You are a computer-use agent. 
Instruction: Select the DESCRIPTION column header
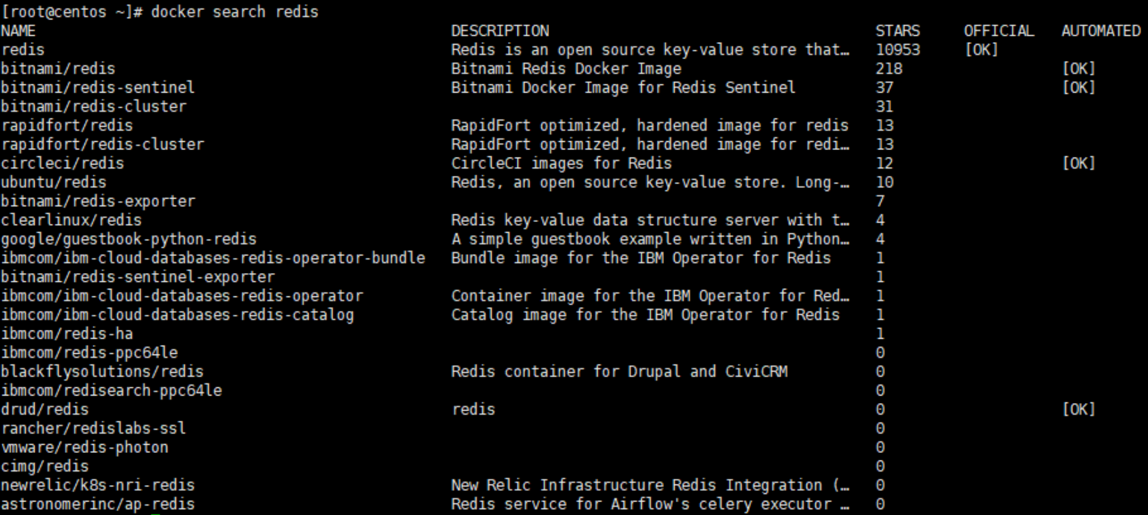pos(500,30)
